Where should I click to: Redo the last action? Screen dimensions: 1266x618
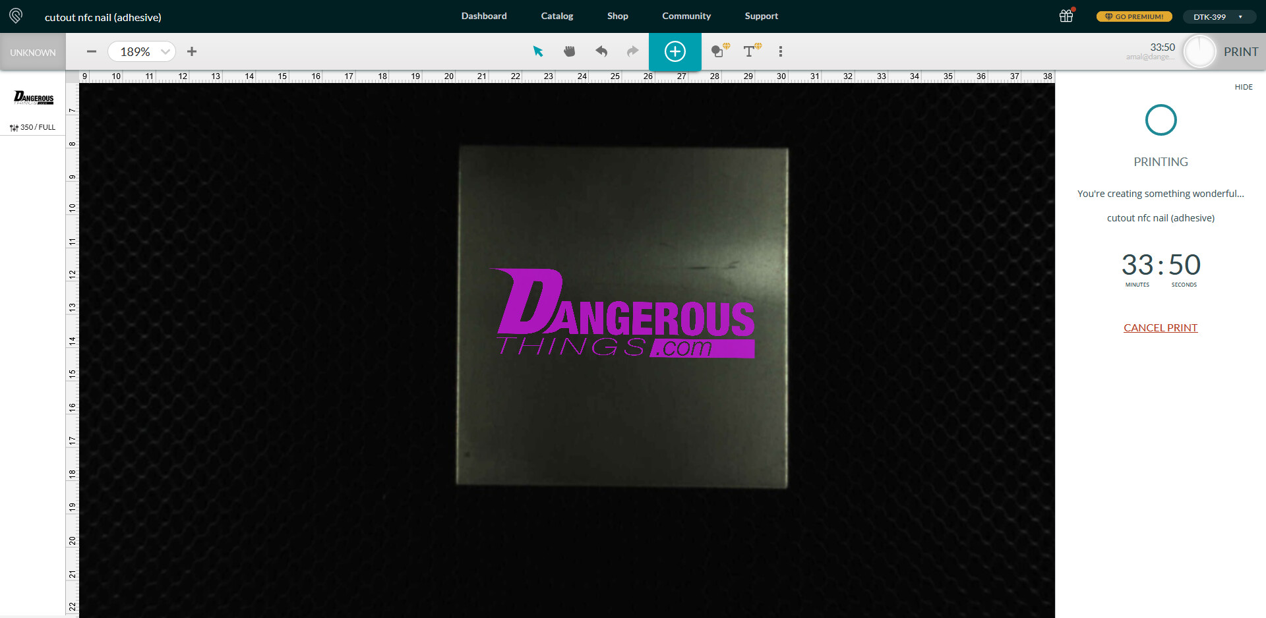tap(633, 51)
